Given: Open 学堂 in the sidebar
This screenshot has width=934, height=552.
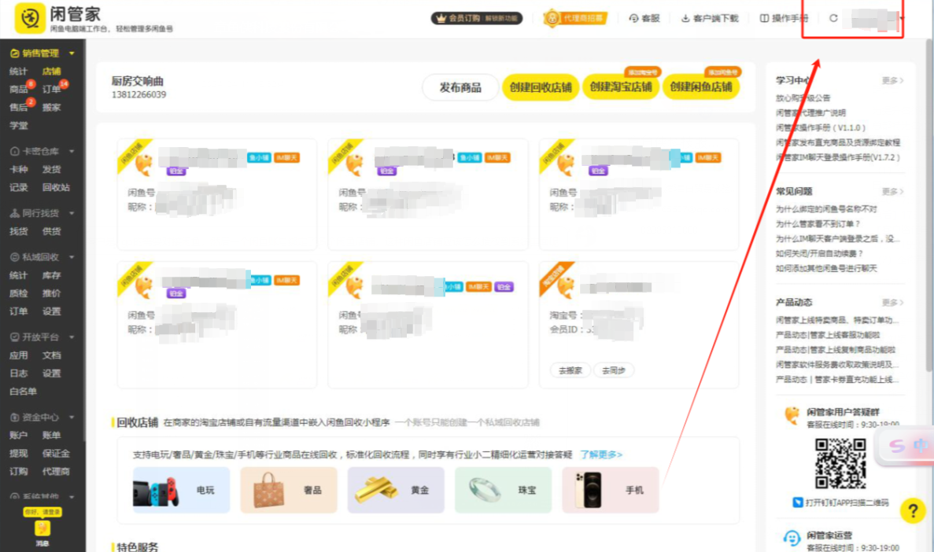Looking at the screenshot, I should [x=18, y=126].
